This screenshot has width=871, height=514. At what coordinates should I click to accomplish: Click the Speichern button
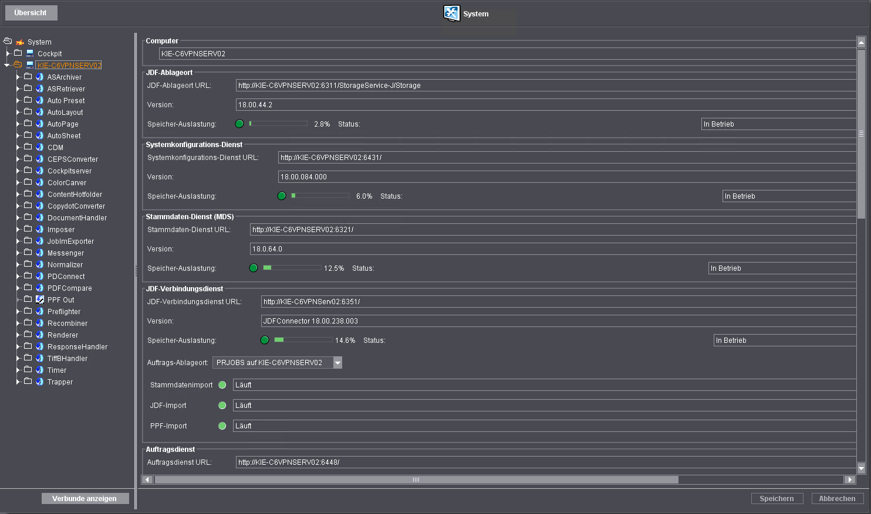(x=777, y=498)
